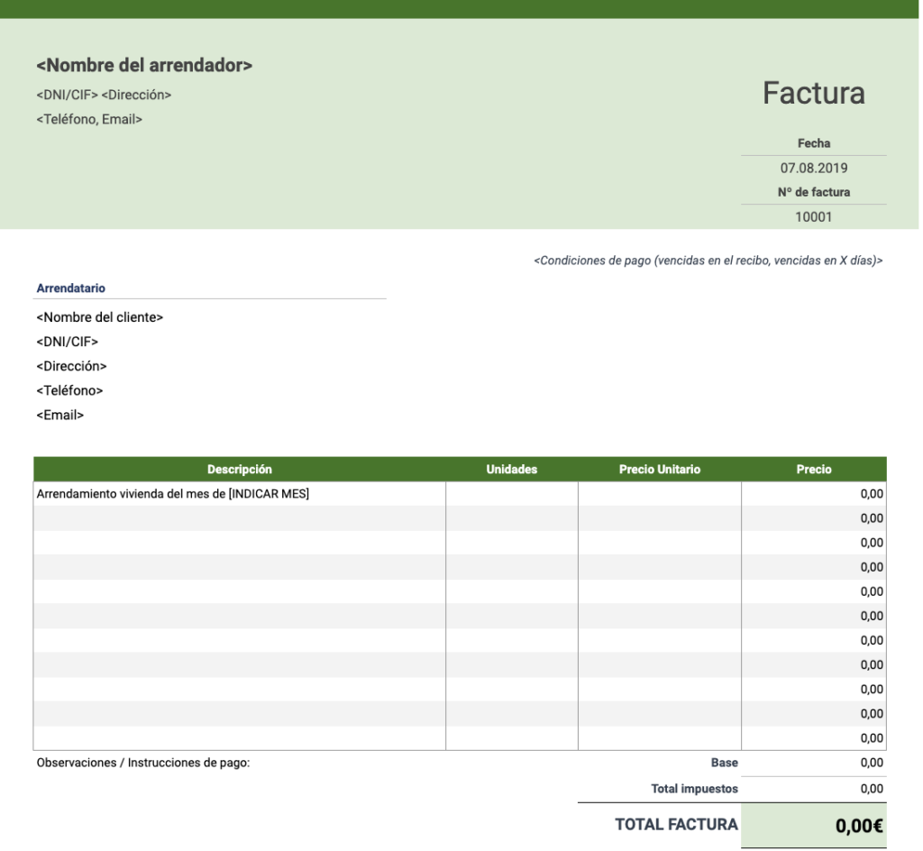Click the tenant <Email> placeholder

[x=59, y=415]
